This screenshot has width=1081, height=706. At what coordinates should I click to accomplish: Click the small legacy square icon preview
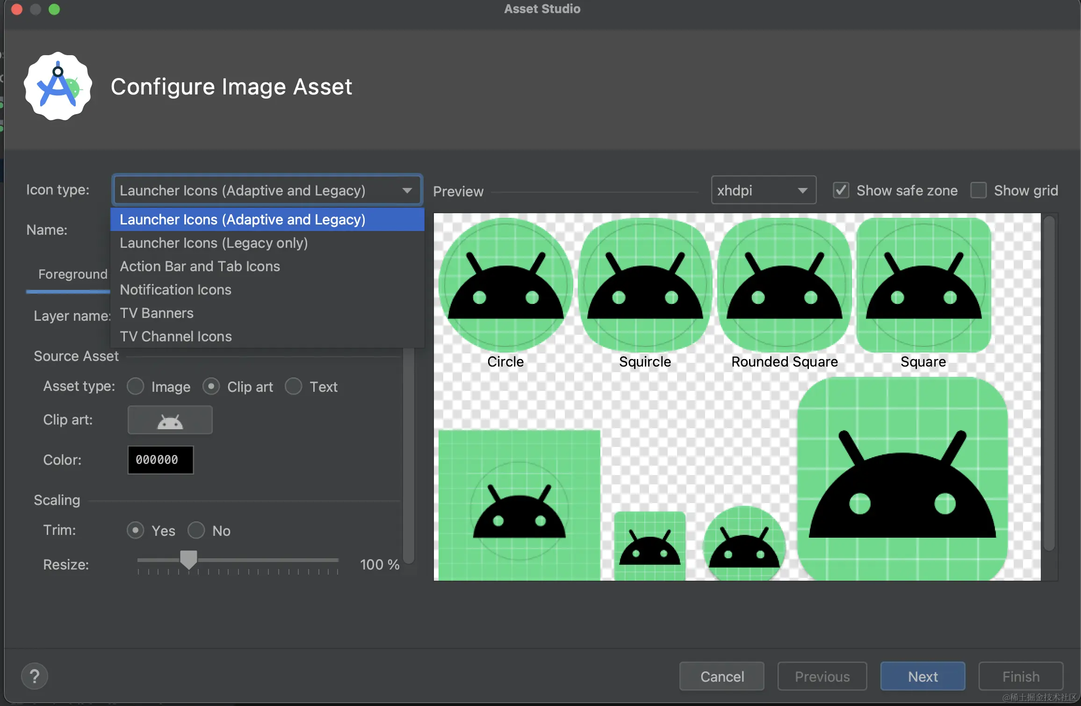[650, 546]
